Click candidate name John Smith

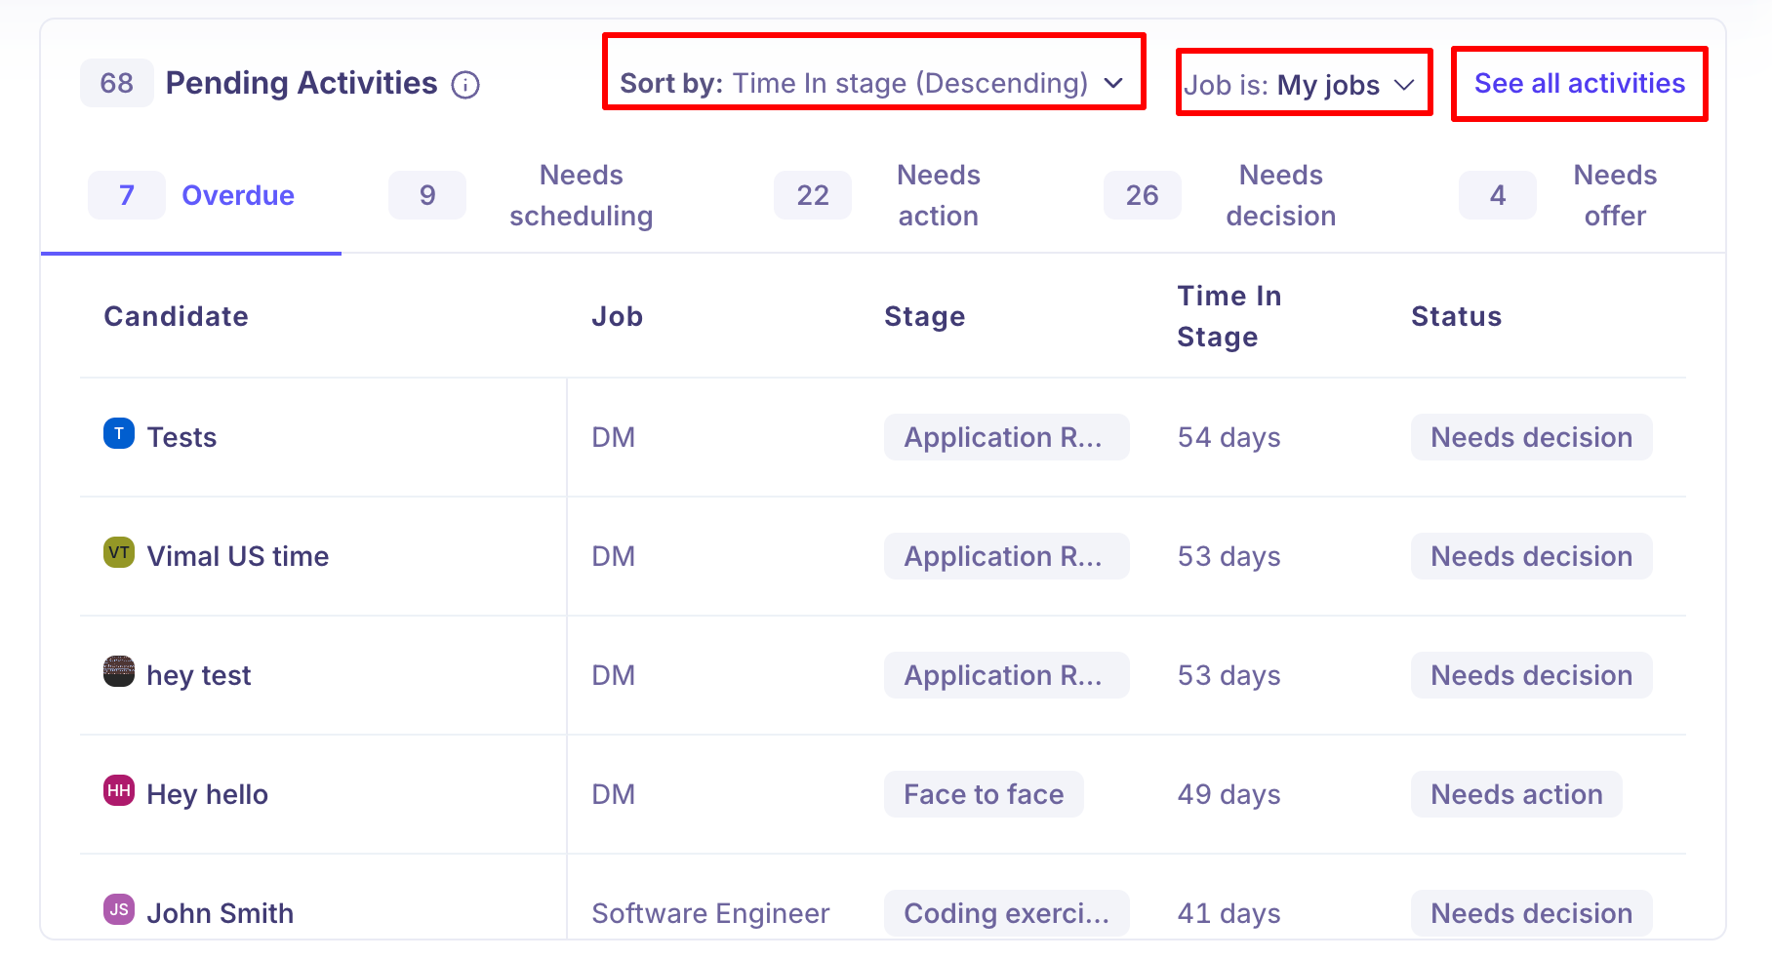point(220,913)
